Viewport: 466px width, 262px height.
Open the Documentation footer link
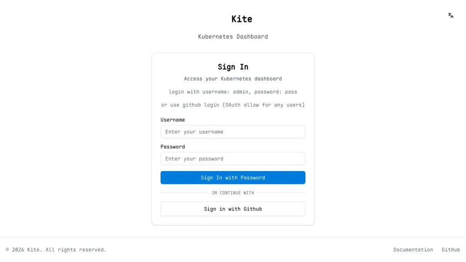click(413, 250)
